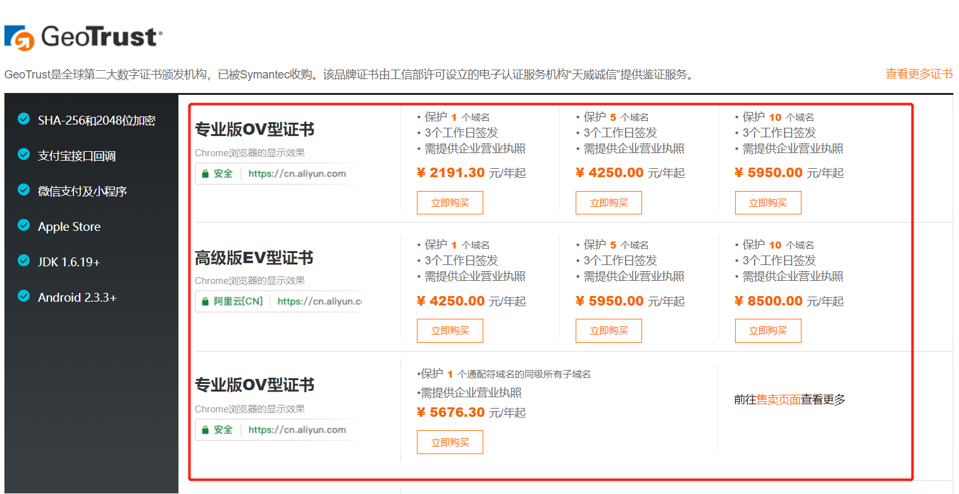Viewport: 959px width, 494px height.
Task: Follow the 售卖页面 link
Action: (x=779, y=400)
